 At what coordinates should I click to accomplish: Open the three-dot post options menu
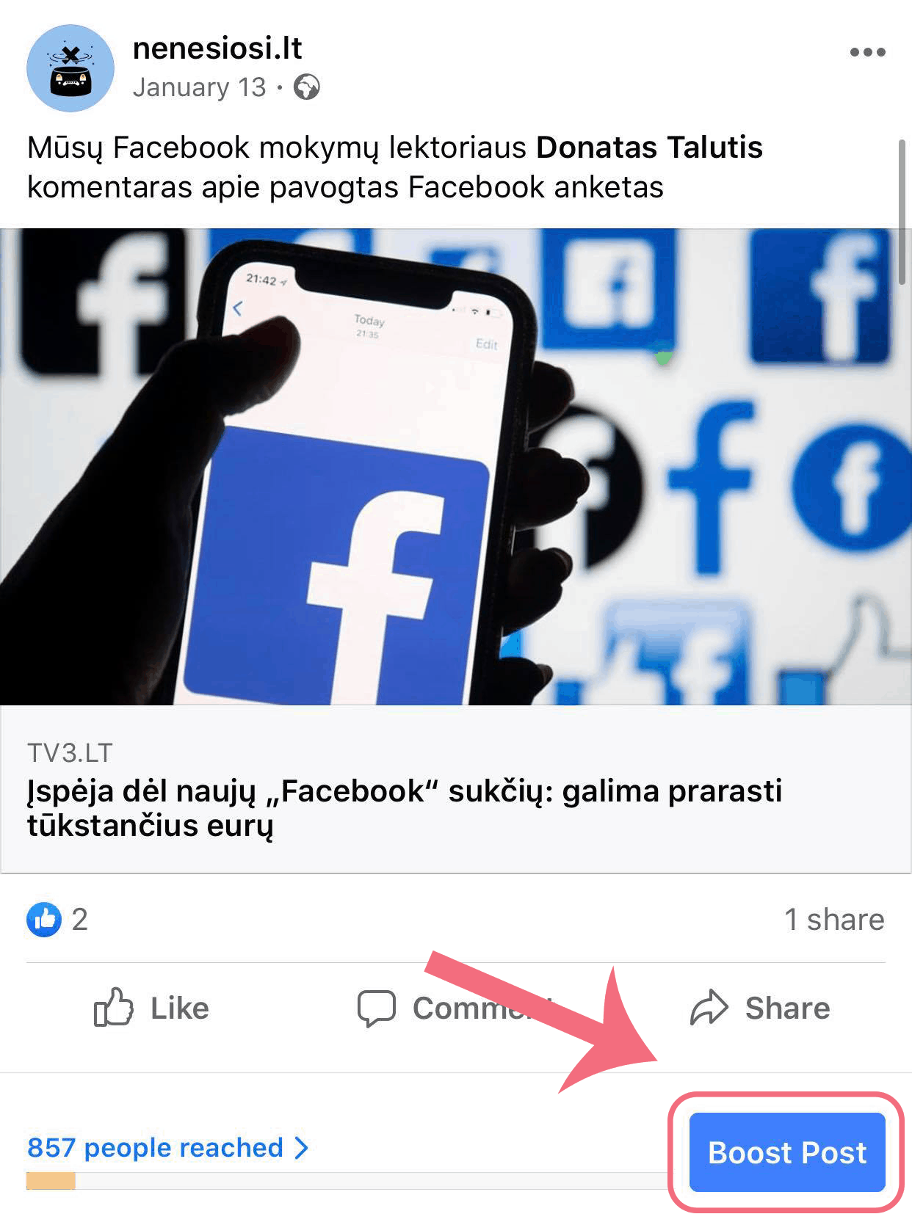pyautogui.click(x=867, y=52)
